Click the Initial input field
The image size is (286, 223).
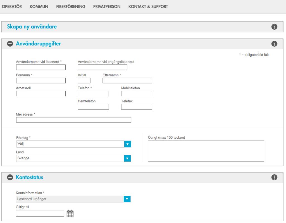coord(84,80)
